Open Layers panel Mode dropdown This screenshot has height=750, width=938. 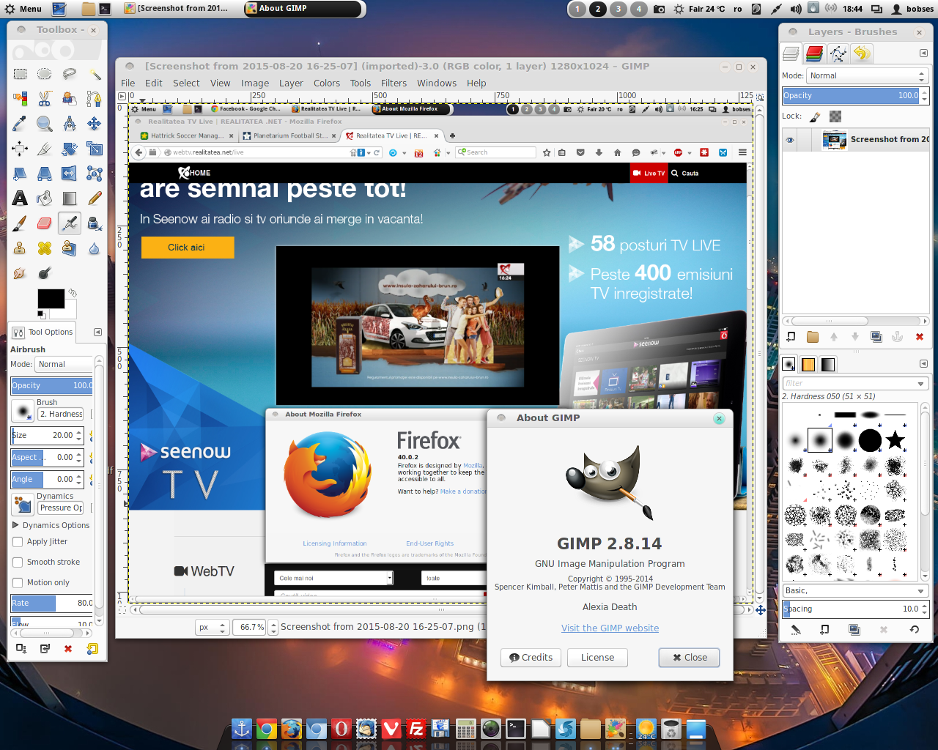(868, 76)
